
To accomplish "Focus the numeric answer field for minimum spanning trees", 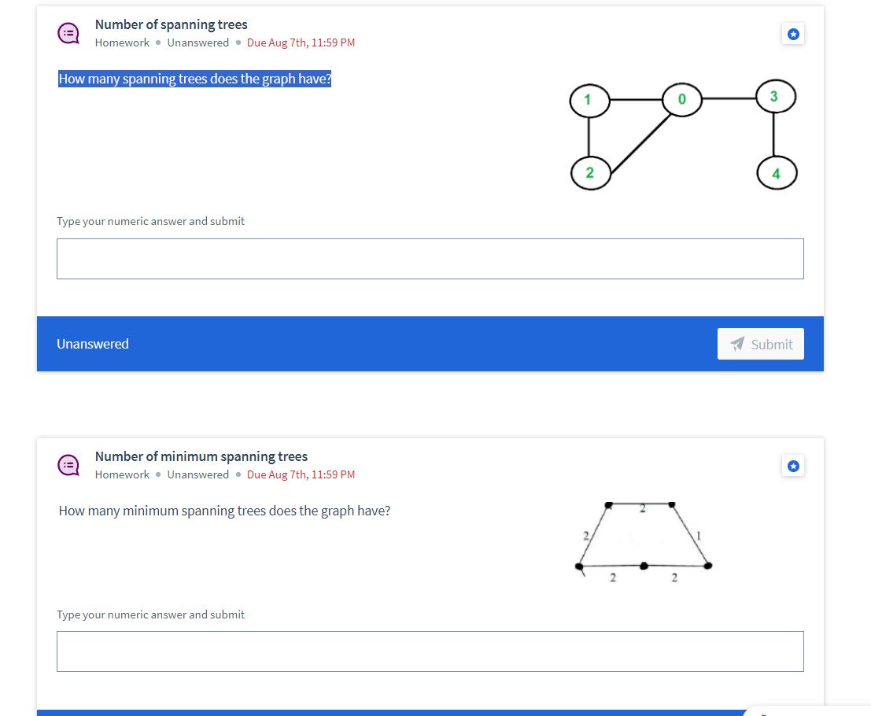I will point(430,651).
